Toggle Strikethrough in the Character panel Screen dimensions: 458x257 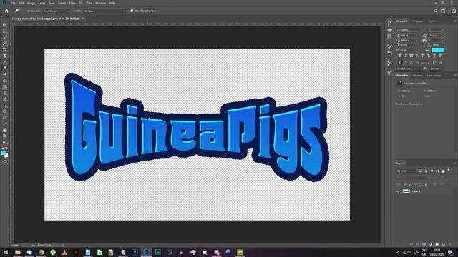[x=440, y=56]
